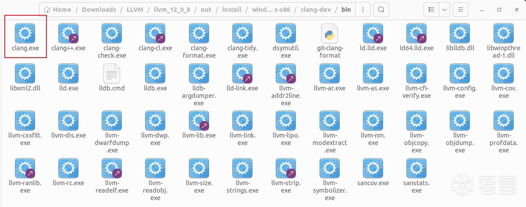Select the libwinpthread-1.dll file icon
This screenshot has width=526, height=207.
coord(504,33)
